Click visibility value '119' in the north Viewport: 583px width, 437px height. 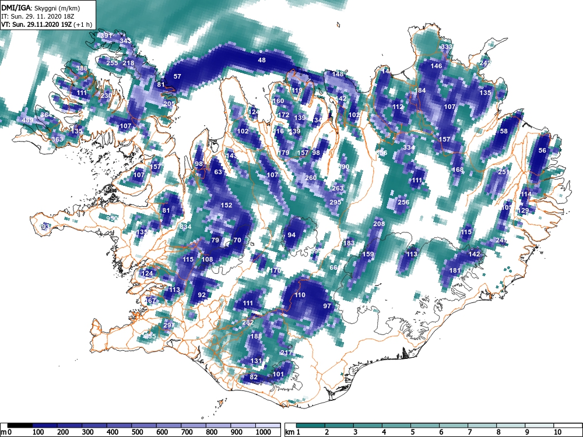(297, 90)
